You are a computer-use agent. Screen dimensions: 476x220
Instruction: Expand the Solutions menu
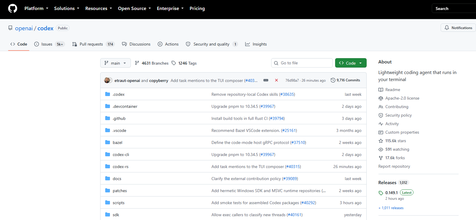click(x=67, y=9)
